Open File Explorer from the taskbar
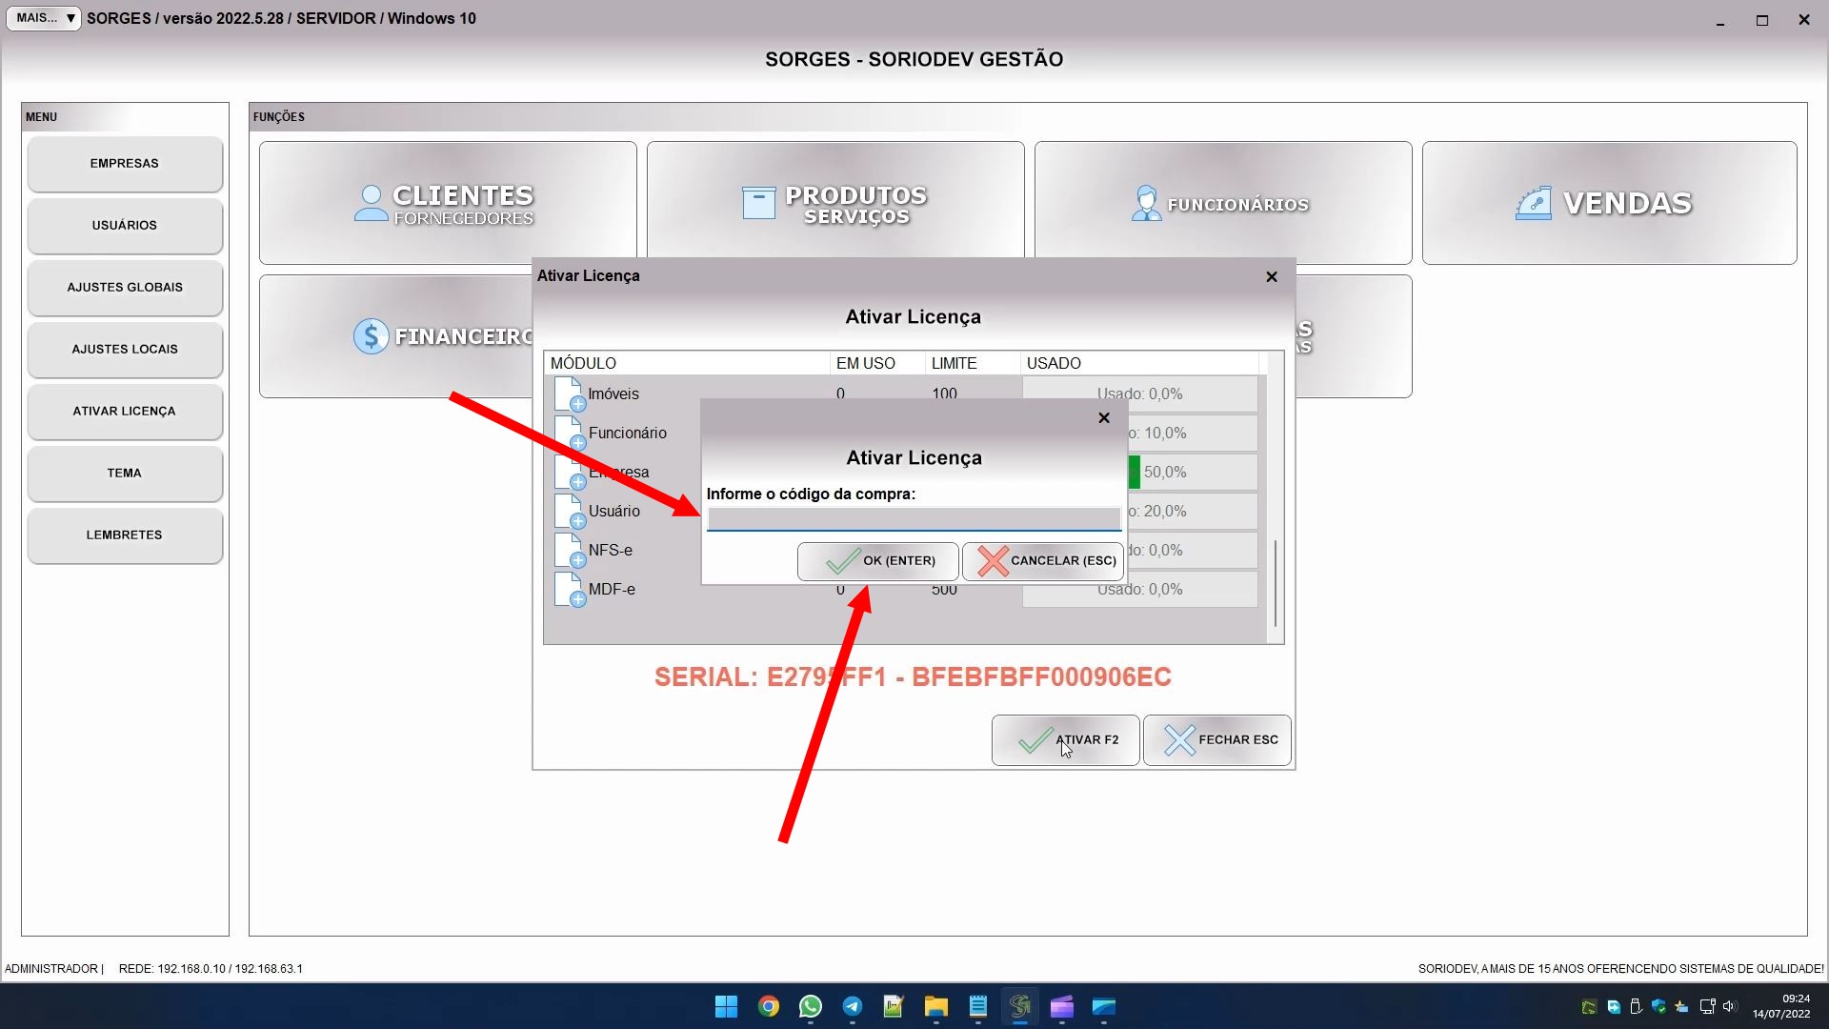Image resolution: width=1829 pixels, height=1029 pixels. click(x=936, y=1007)
